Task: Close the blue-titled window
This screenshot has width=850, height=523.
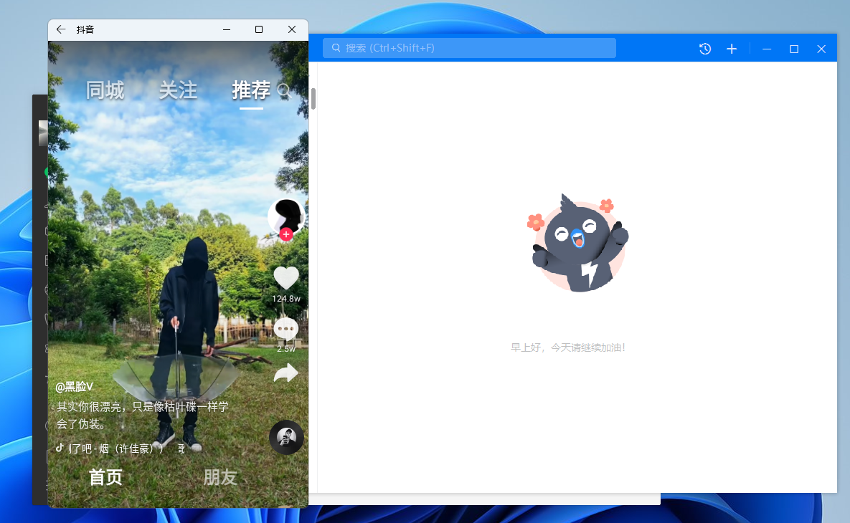Action: pyautogui.click(x=821, y=49)
